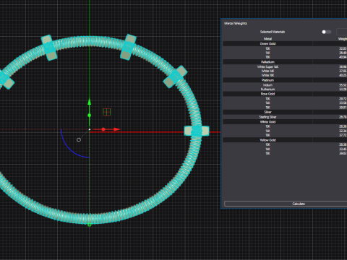This screenshot has height=260, width=347.
Task: Click the green scale dot on the Y axis
Action: 90,116
